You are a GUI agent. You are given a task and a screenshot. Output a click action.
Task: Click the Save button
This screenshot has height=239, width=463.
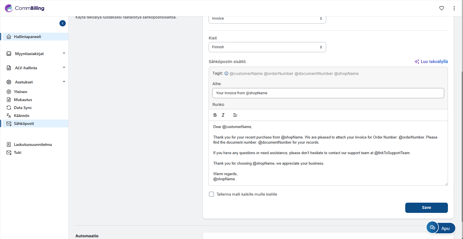click(426, 207)
